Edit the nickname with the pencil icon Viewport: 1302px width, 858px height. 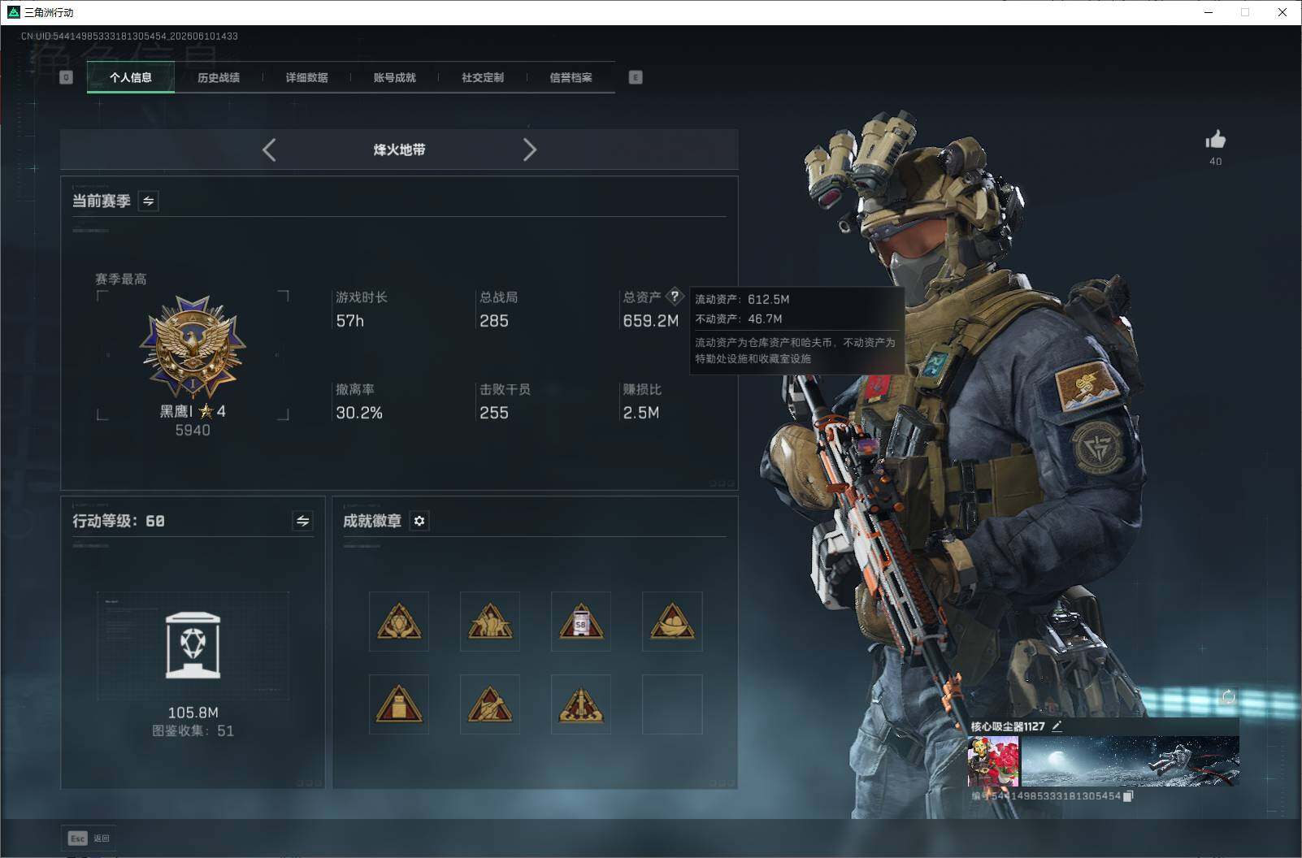[1057, 726]
